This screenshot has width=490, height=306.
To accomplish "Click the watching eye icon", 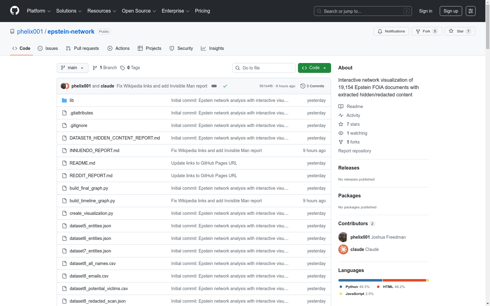I will 341,133.
